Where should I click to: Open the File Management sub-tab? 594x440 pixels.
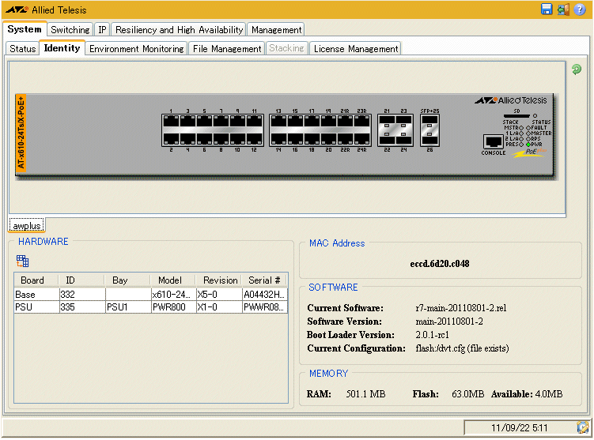tap(227, 49)
